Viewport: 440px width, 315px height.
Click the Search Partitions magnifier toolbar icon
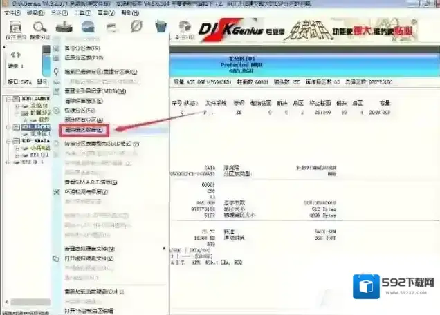[37, 28]
